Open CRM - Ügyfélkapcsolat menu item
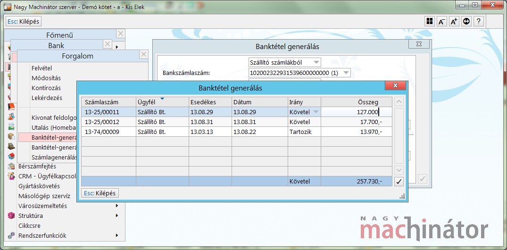Screen dimensions: 507x250 [x=48, y=176]
